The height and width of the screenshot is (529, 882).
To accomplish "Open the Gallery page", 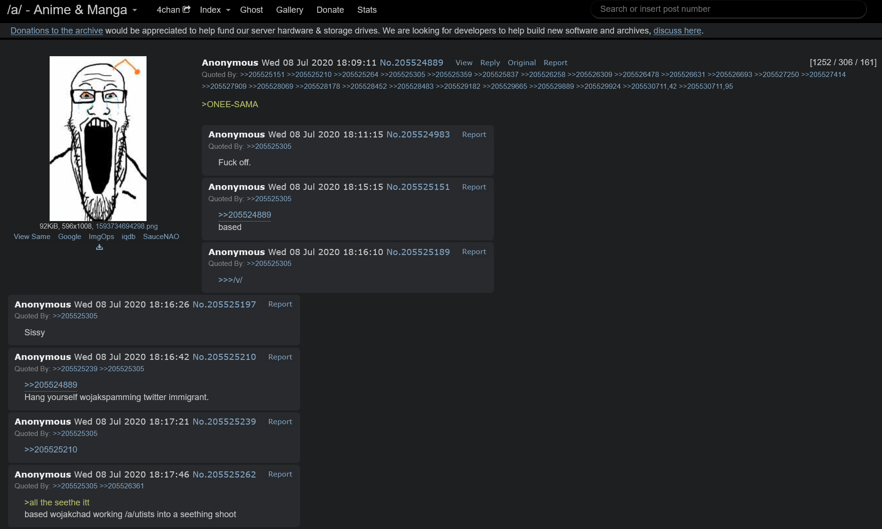I will pos(290,9).
